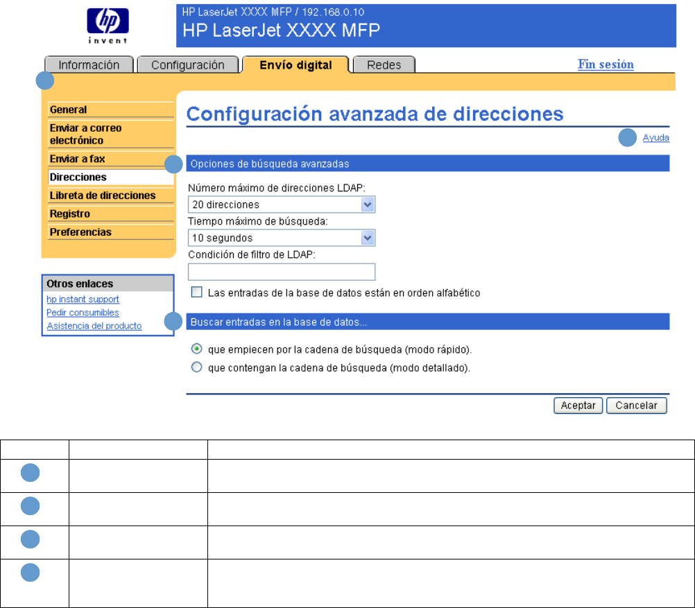Click the Opciones de búsqueda avanzadas header
Screen dimensions: 695x608
427,164
